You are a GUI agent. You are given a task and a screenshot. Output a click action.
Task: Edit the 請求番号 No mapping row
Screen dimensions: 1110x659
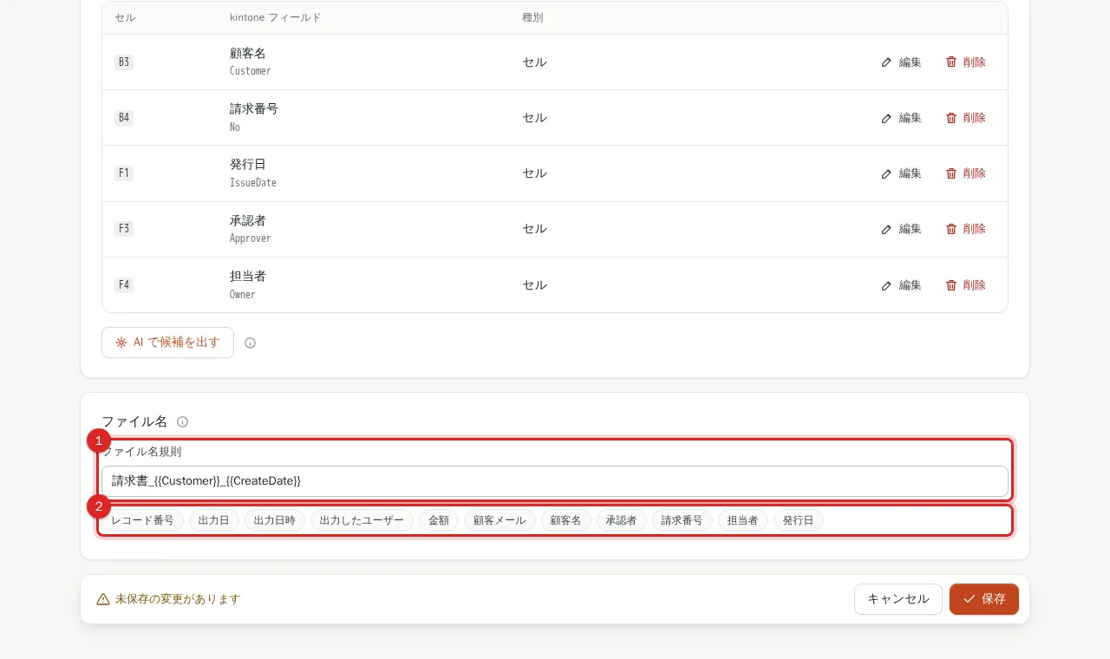click(901, 118)
